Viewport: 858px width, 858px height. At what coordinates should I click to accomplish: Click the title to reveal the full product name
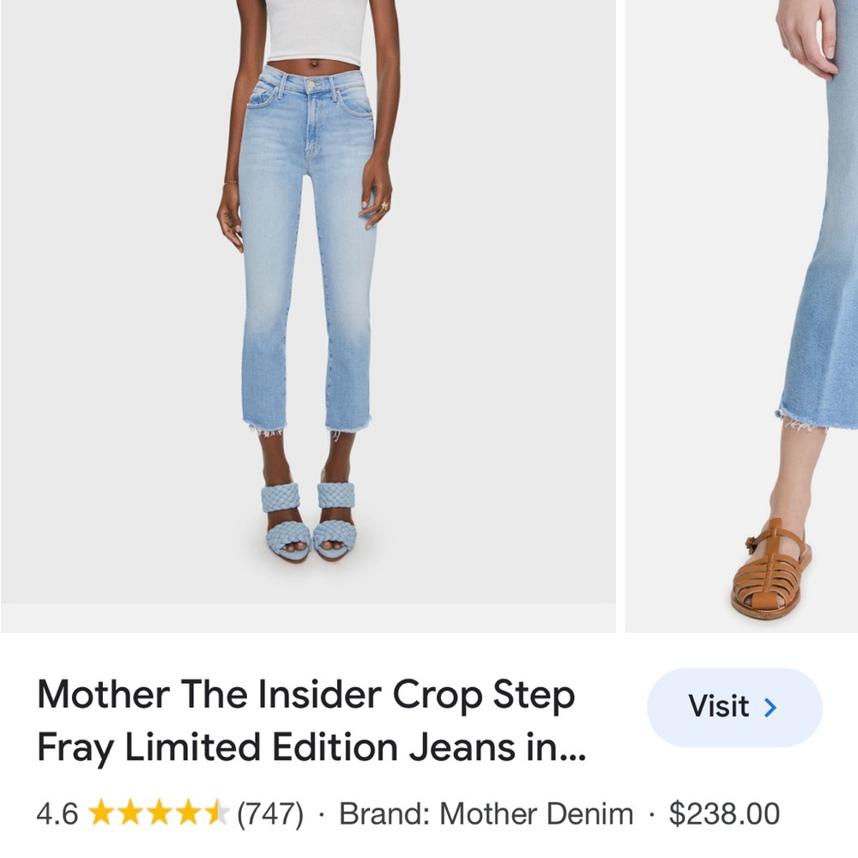click(x=309, y=719)
